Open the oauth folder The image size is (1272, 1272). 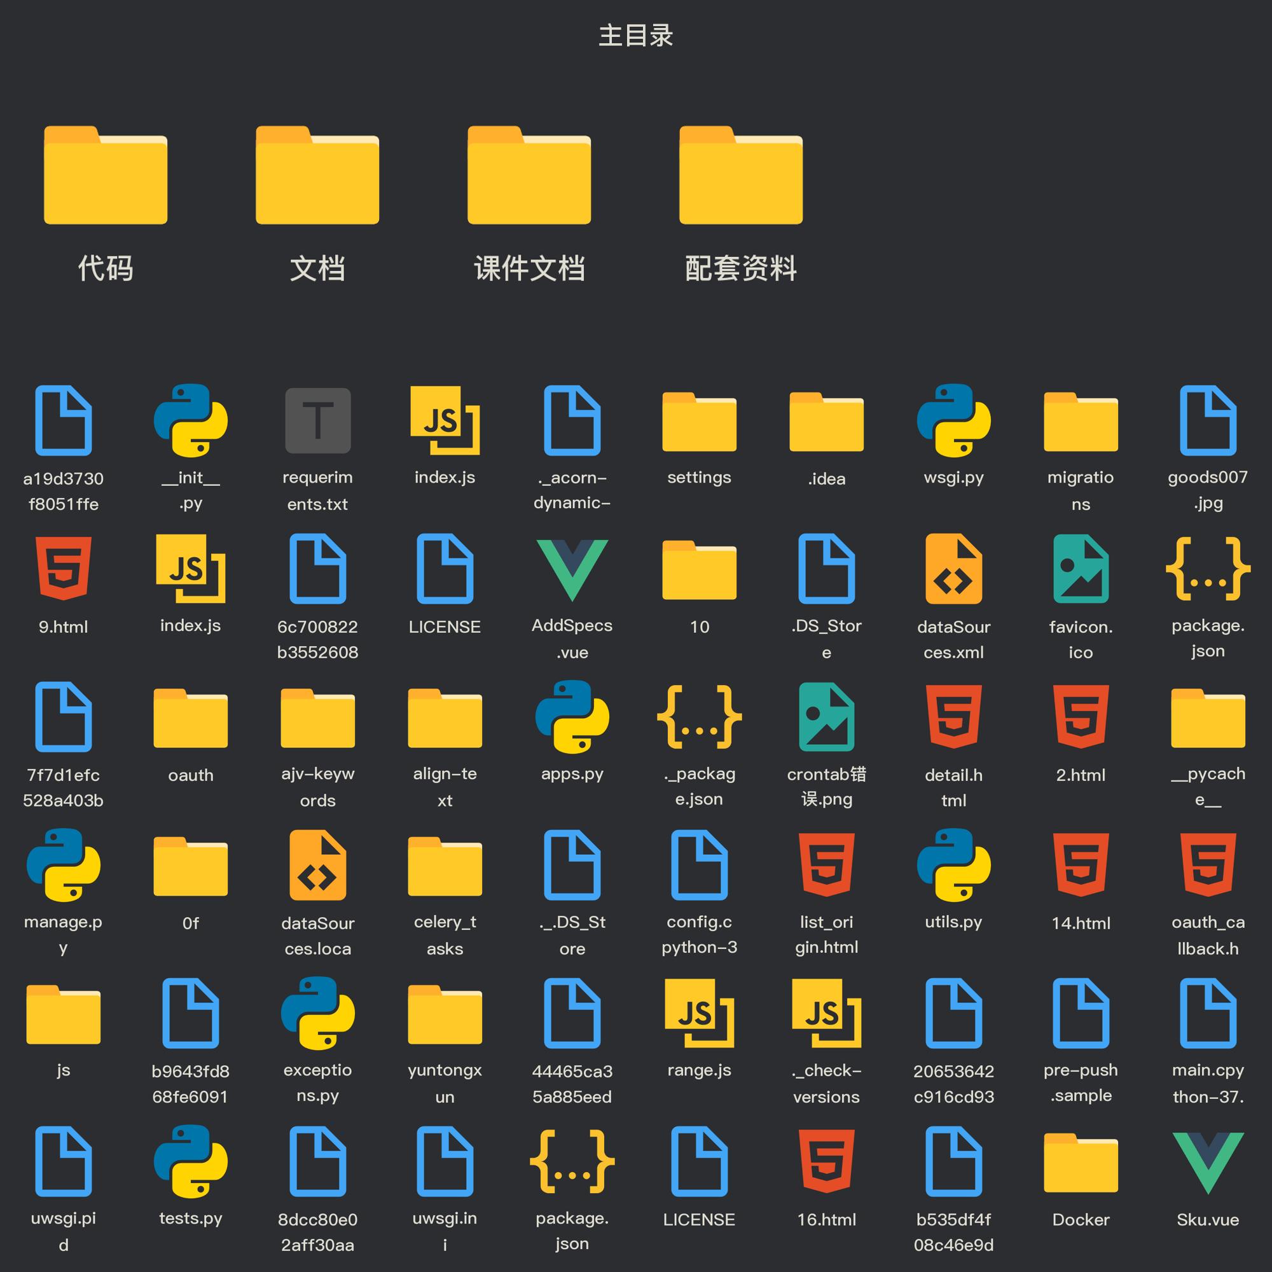(191, 717)
